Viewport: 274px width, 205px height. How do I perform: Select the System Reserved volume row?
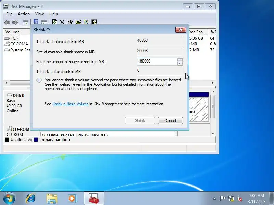[x=17, y=50]
